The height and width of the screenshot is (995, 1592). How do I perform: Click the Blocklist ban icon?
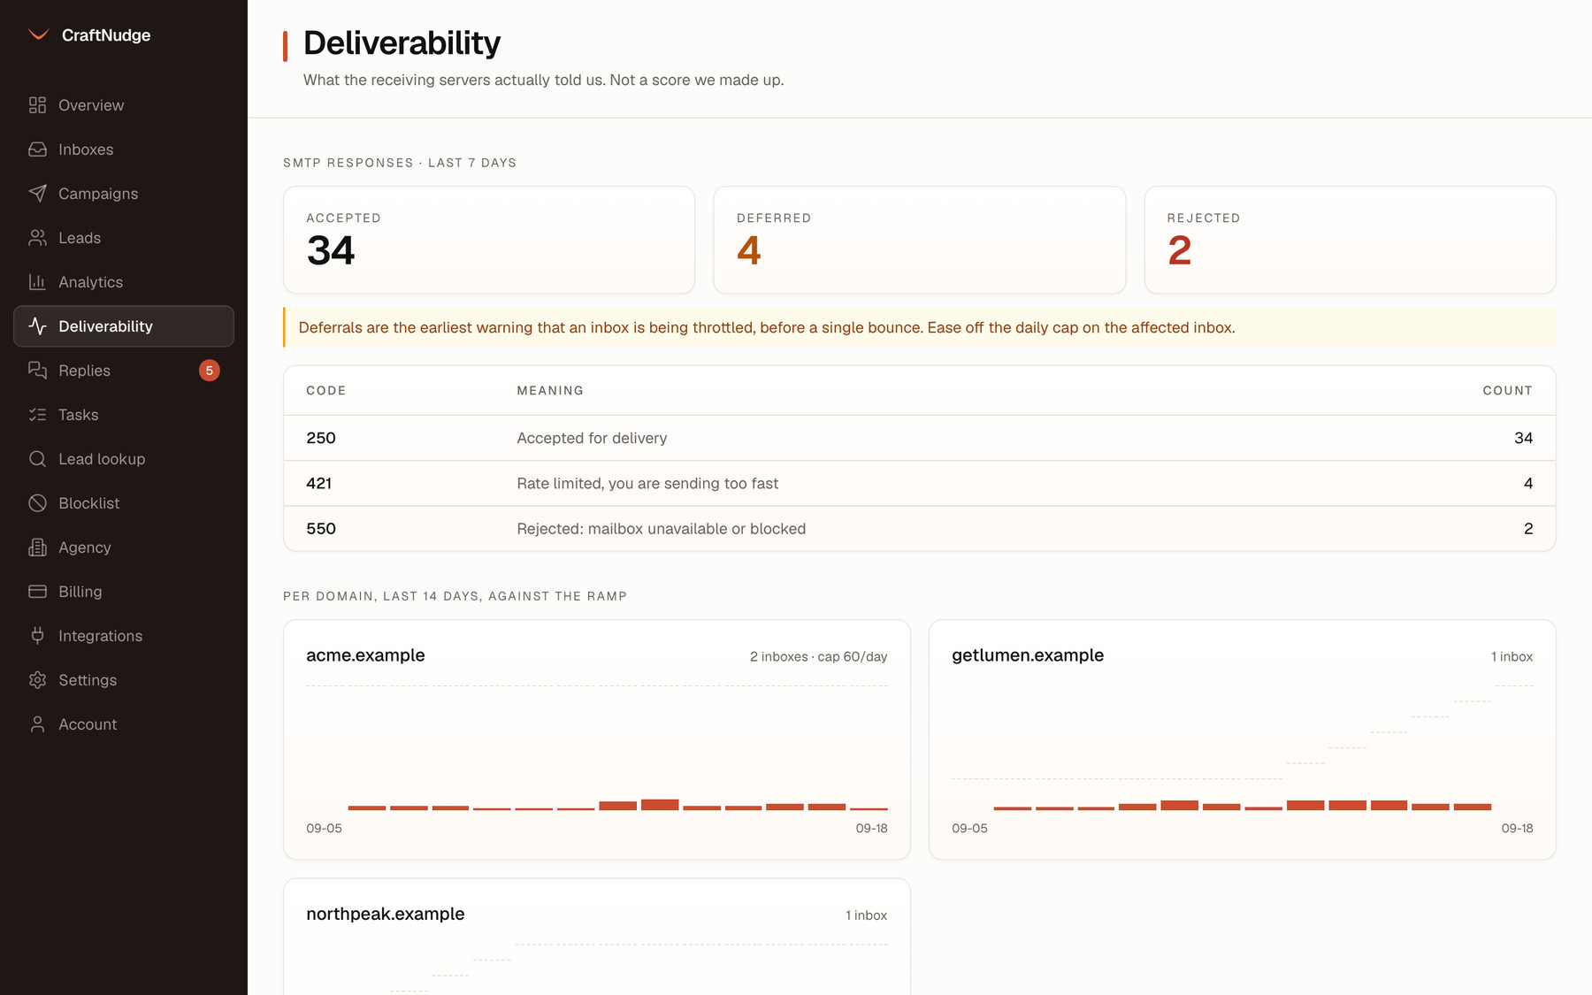[x=37, y=503]
